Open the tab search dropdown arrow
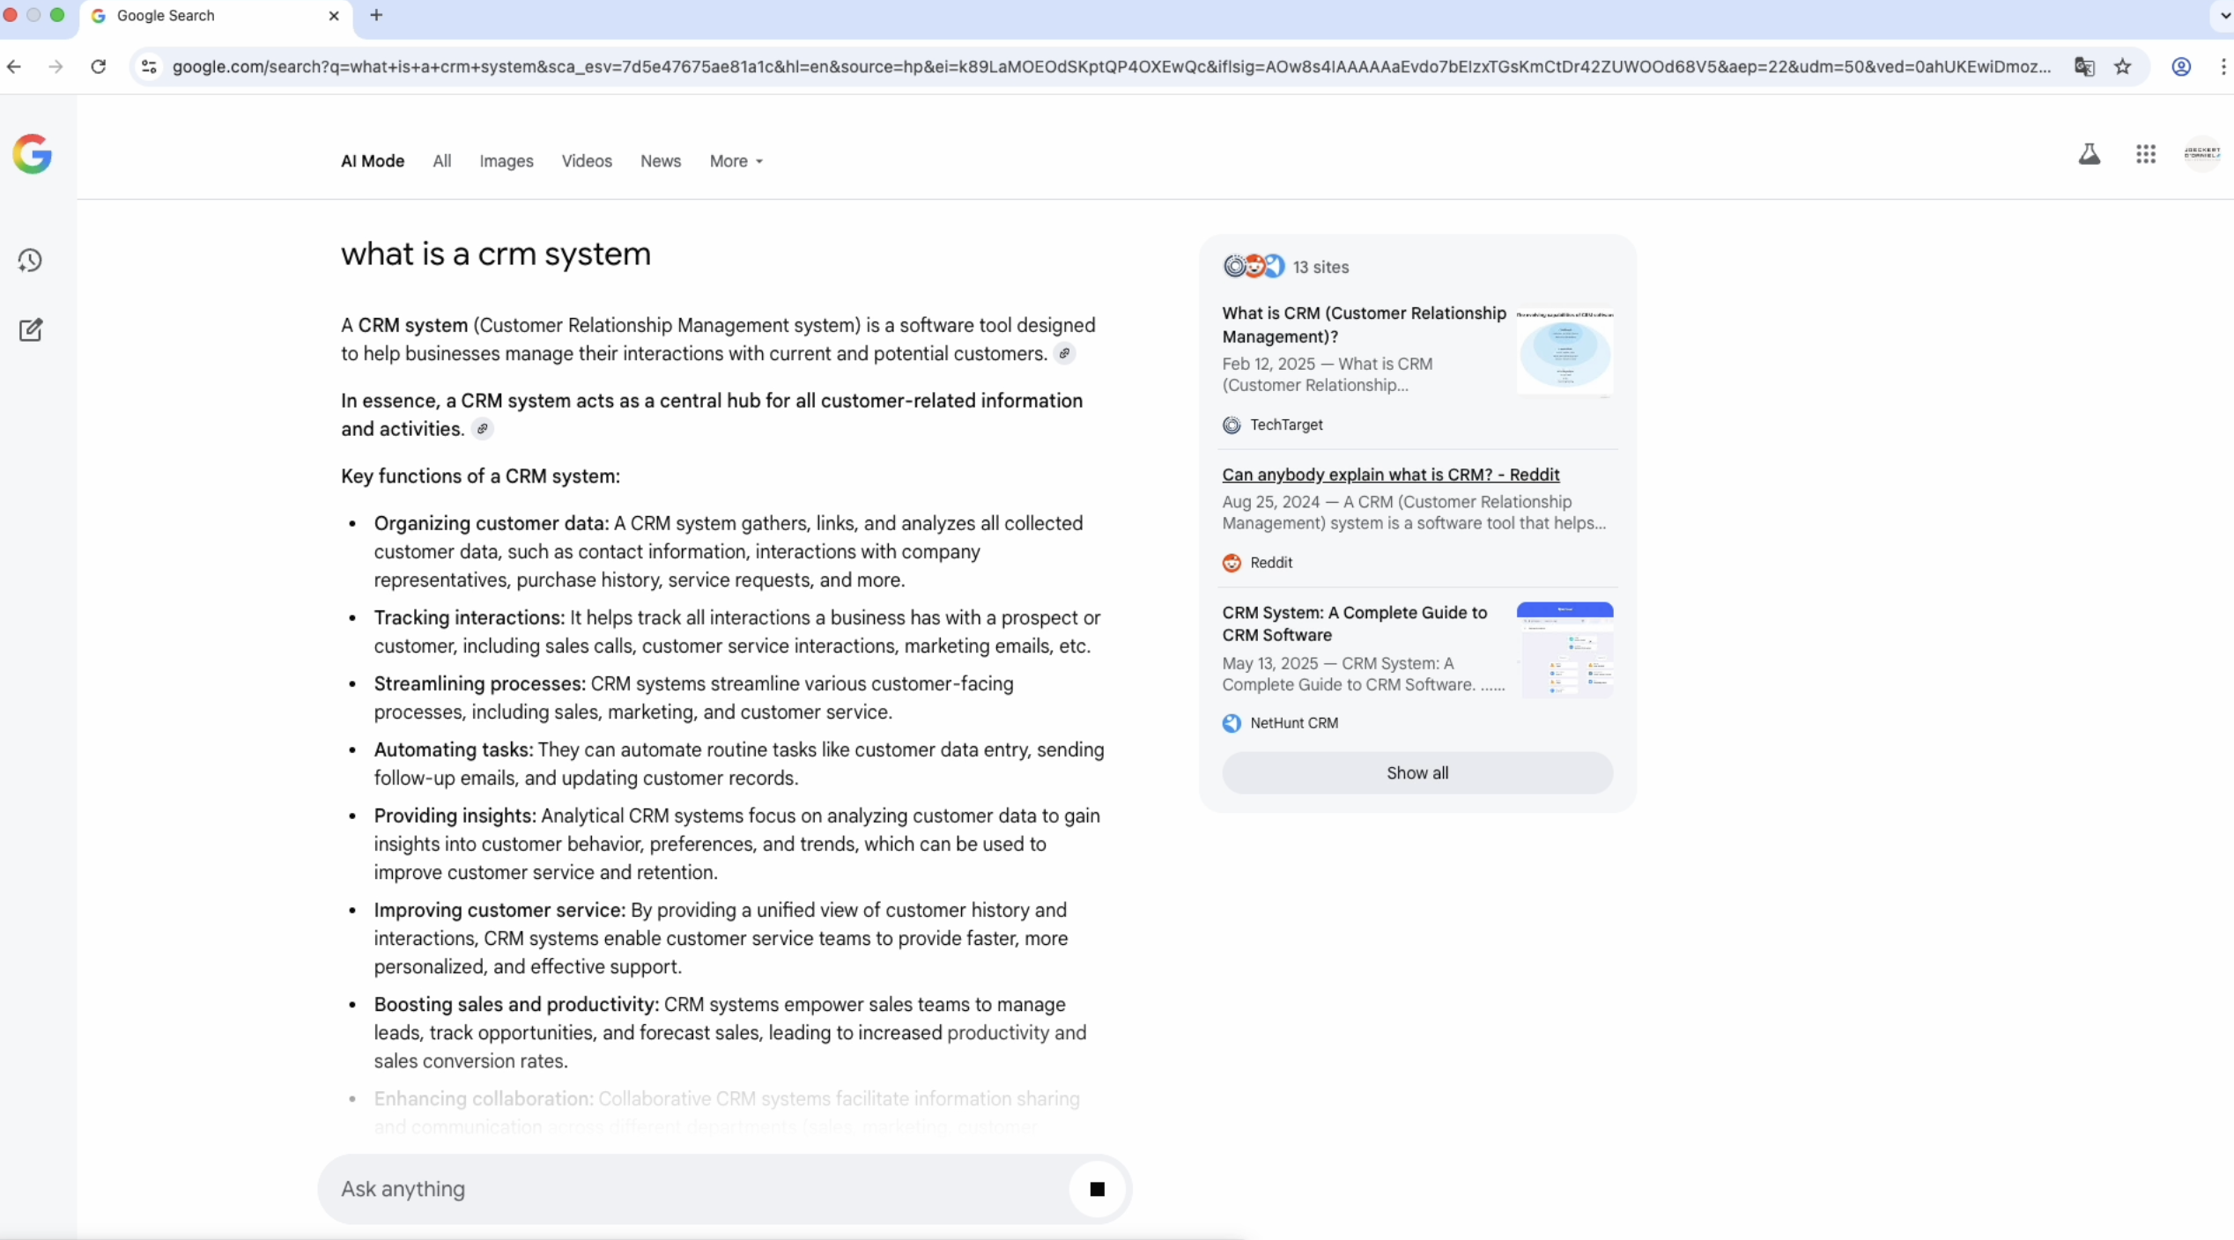 click(2223, 16)
